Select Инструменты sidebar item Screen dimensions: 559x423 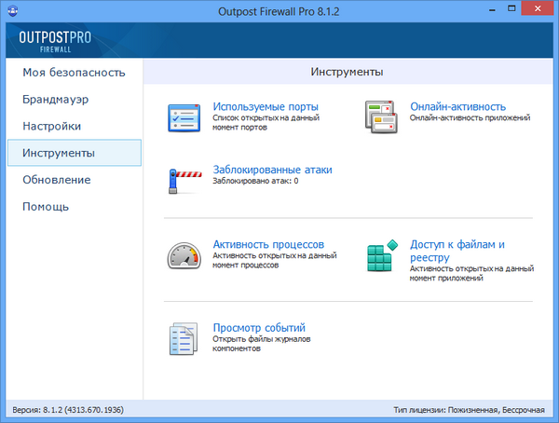(60, 153)
